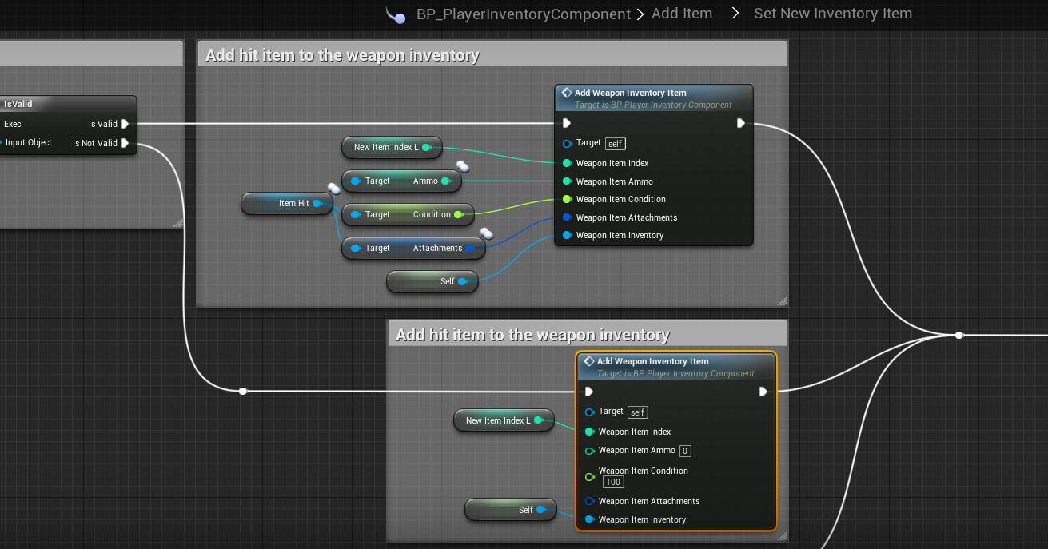Image resolution: width=1048 pixels, height=549 pixels.
Task: Click the Condition node's green output pin
Action: click(x=458, y=214)
